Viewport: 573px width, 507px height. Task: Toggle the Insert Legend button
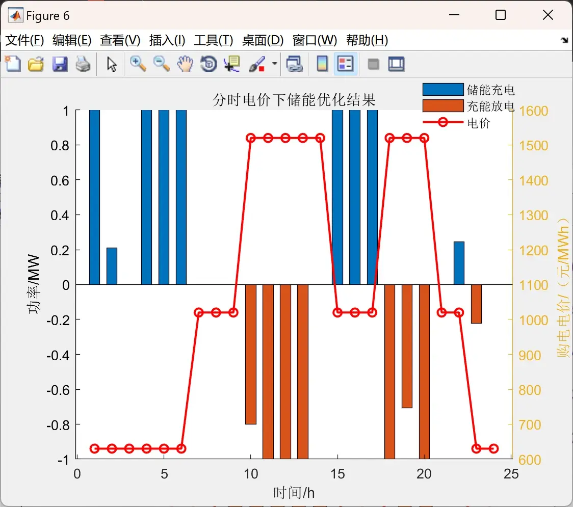click(345, 64)
